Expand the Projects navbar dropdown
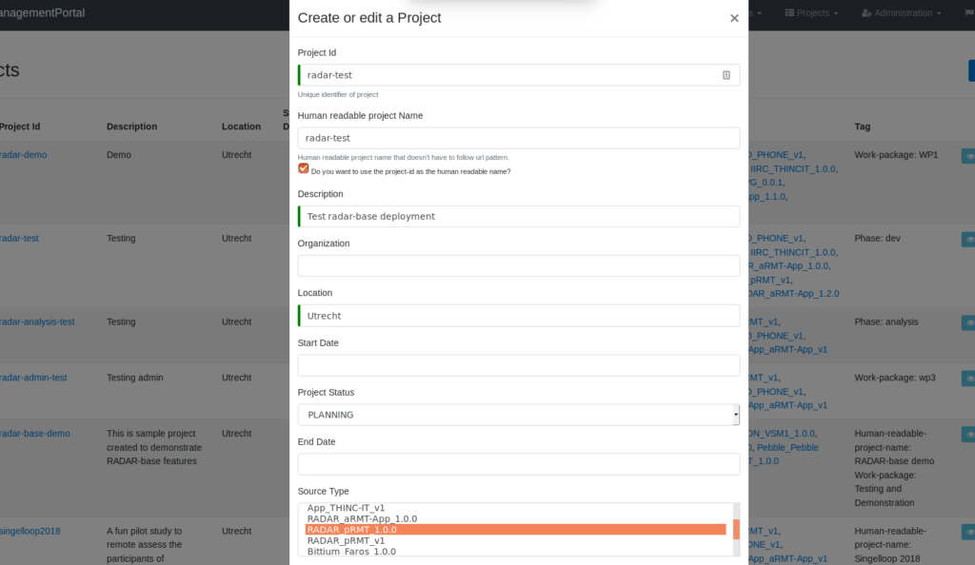Screen dimensions: 975x565 pos(811,12)
